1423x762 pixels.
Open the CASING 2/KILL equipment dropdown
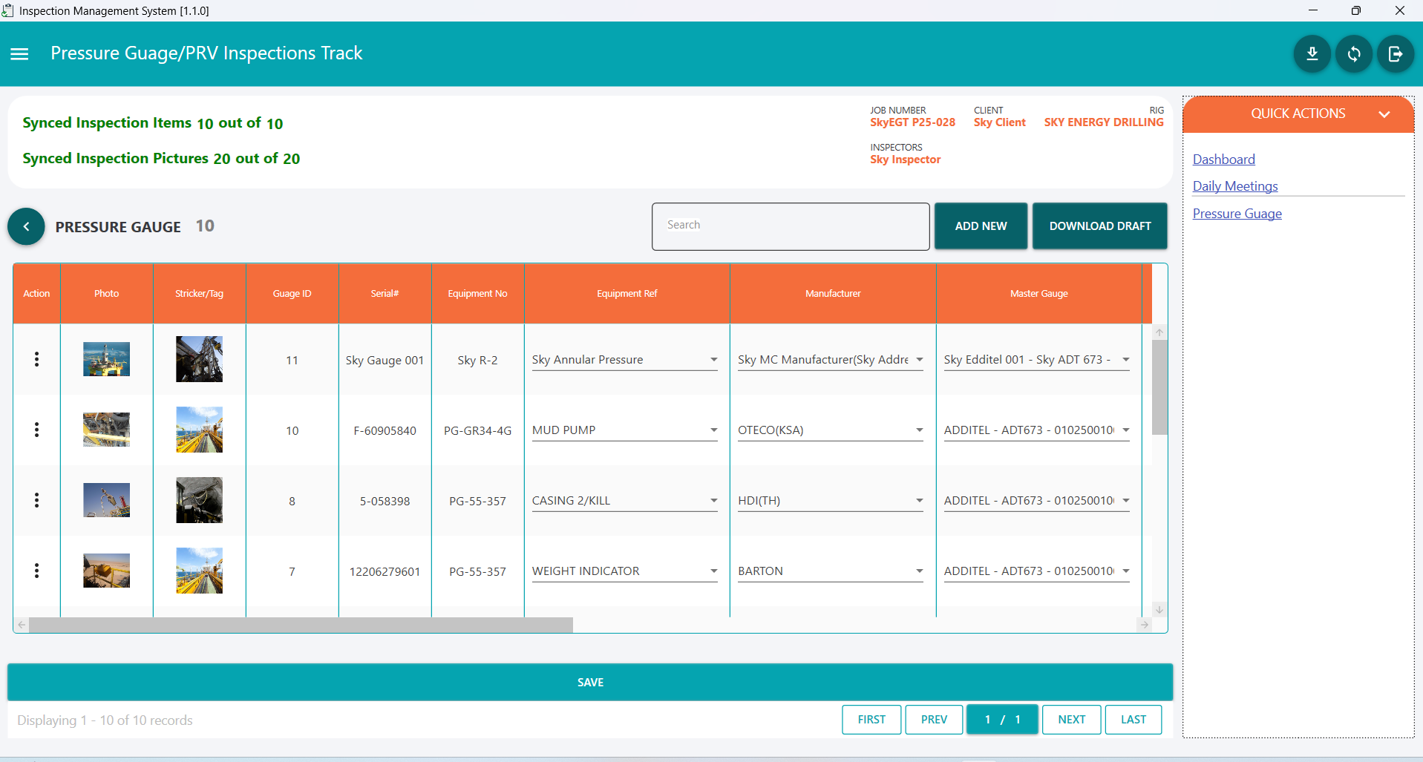tap(624, 501)
